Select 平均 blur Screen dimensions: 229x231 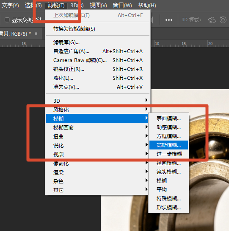pyautogui.click(x=168, y=190)
